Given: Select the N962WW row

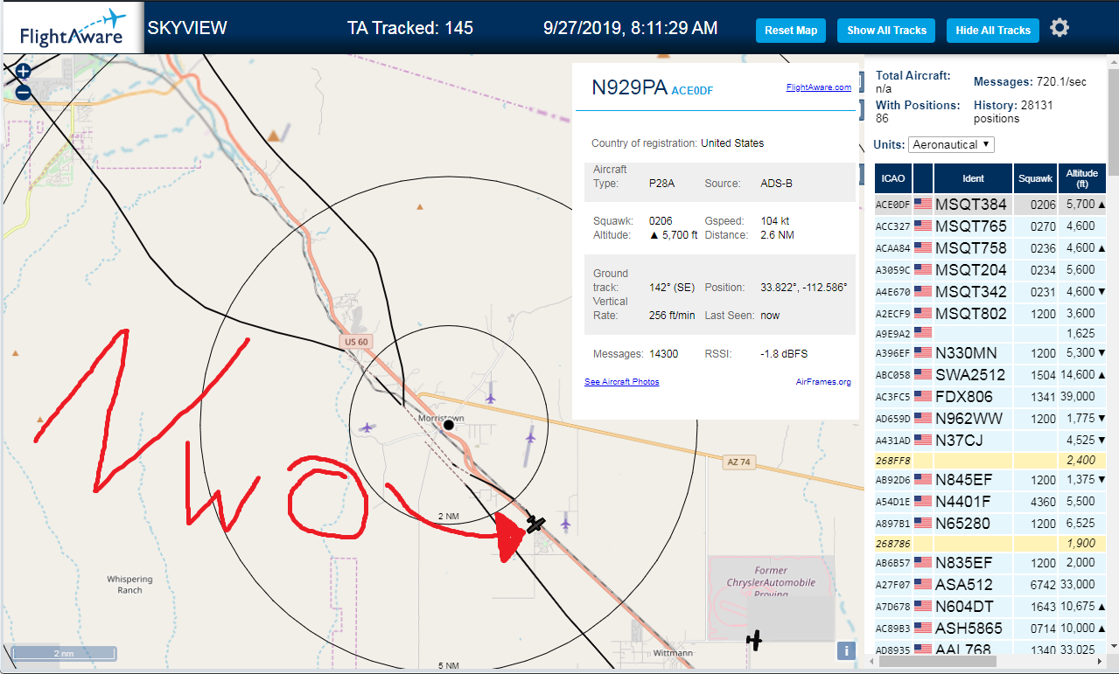Looking at the screenshot, I should tap(990, 419).
